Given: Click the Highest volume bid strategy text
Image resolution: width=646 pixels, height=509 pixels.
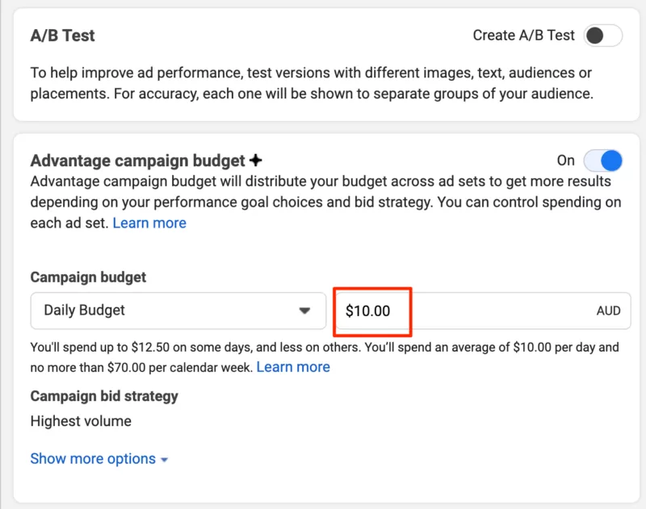Looking at the screenshot, I should point(81,421).
